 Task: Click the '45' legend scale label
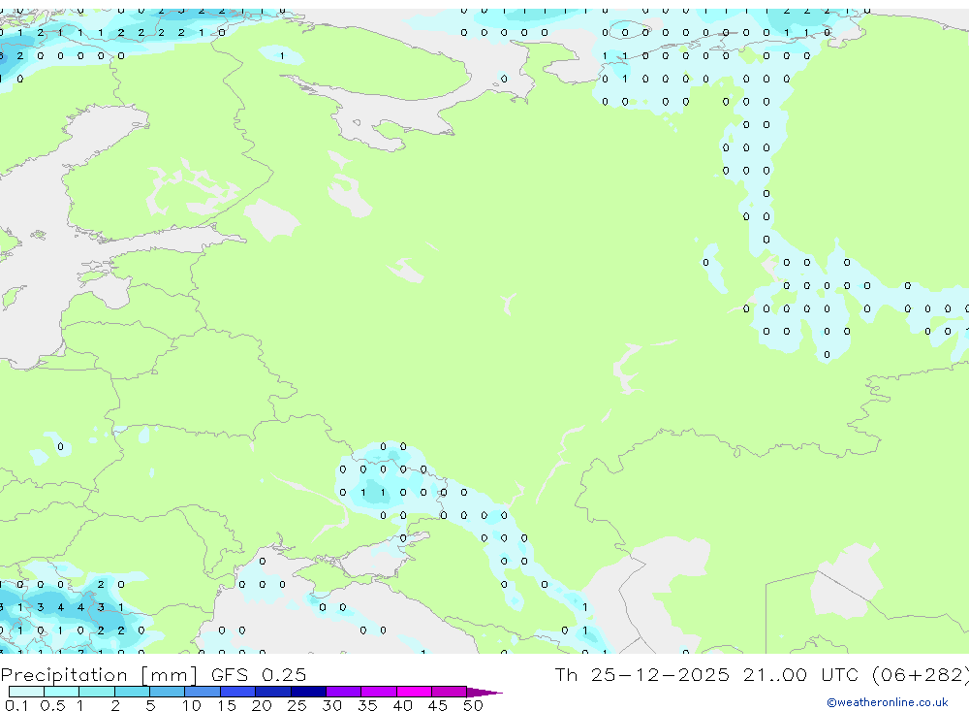[x=438, y=705]
